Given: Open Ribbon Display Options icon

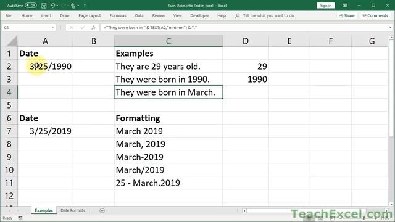Looking at the screenshot, I should click(x=344, y=6).
